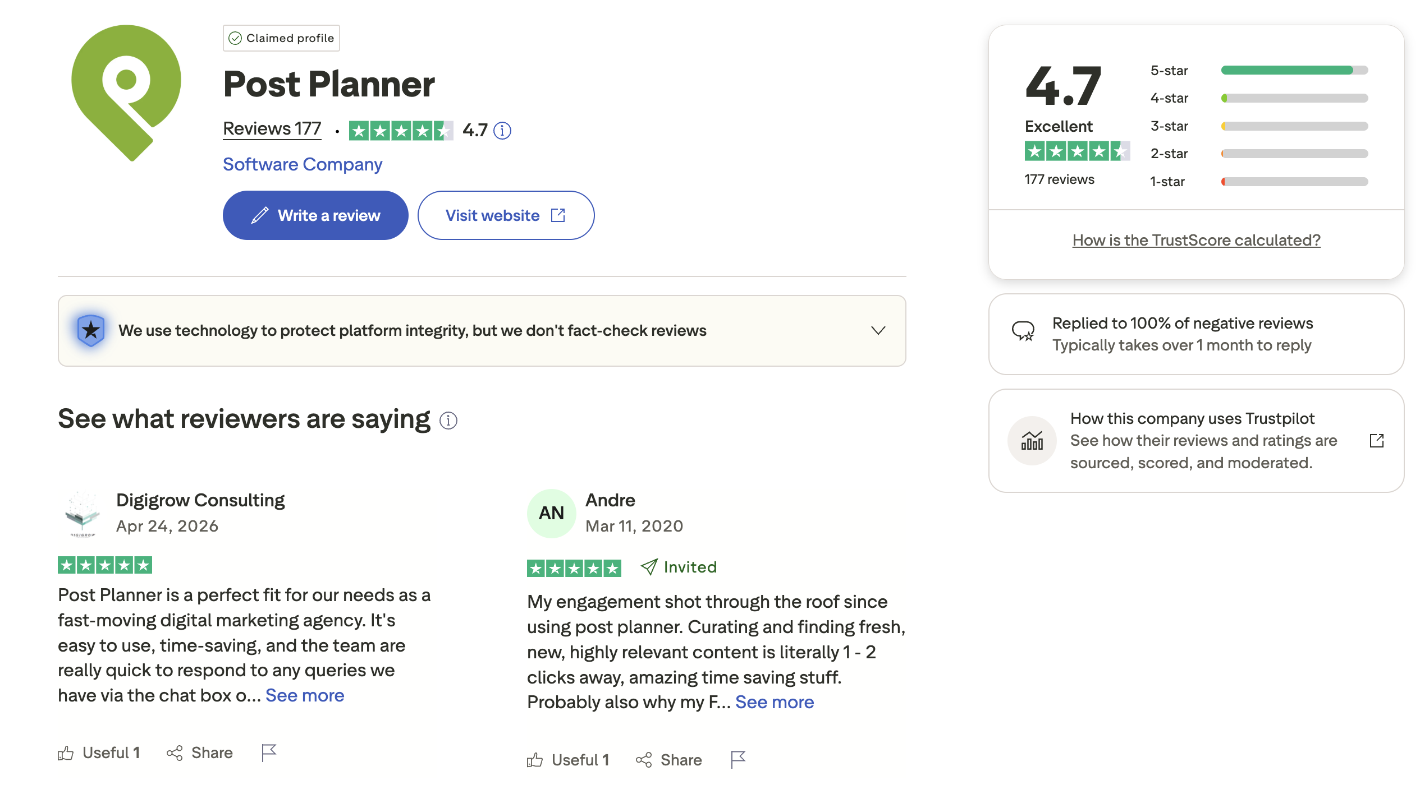Click the Invited paper plane icon

point(649,567)
